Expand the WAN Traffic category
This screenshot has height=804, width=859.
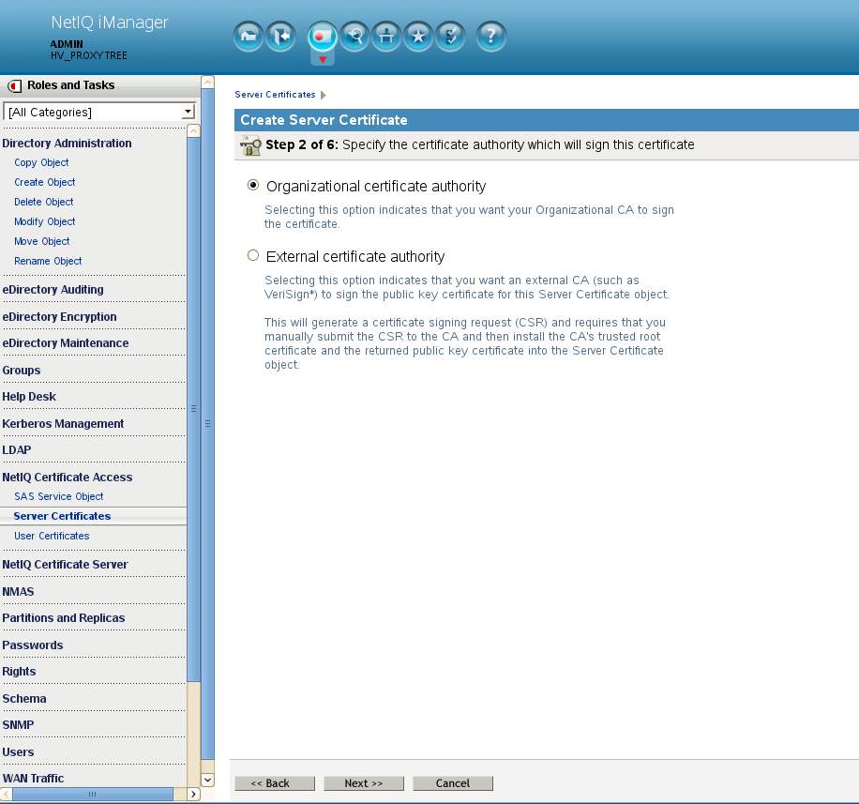33,779
